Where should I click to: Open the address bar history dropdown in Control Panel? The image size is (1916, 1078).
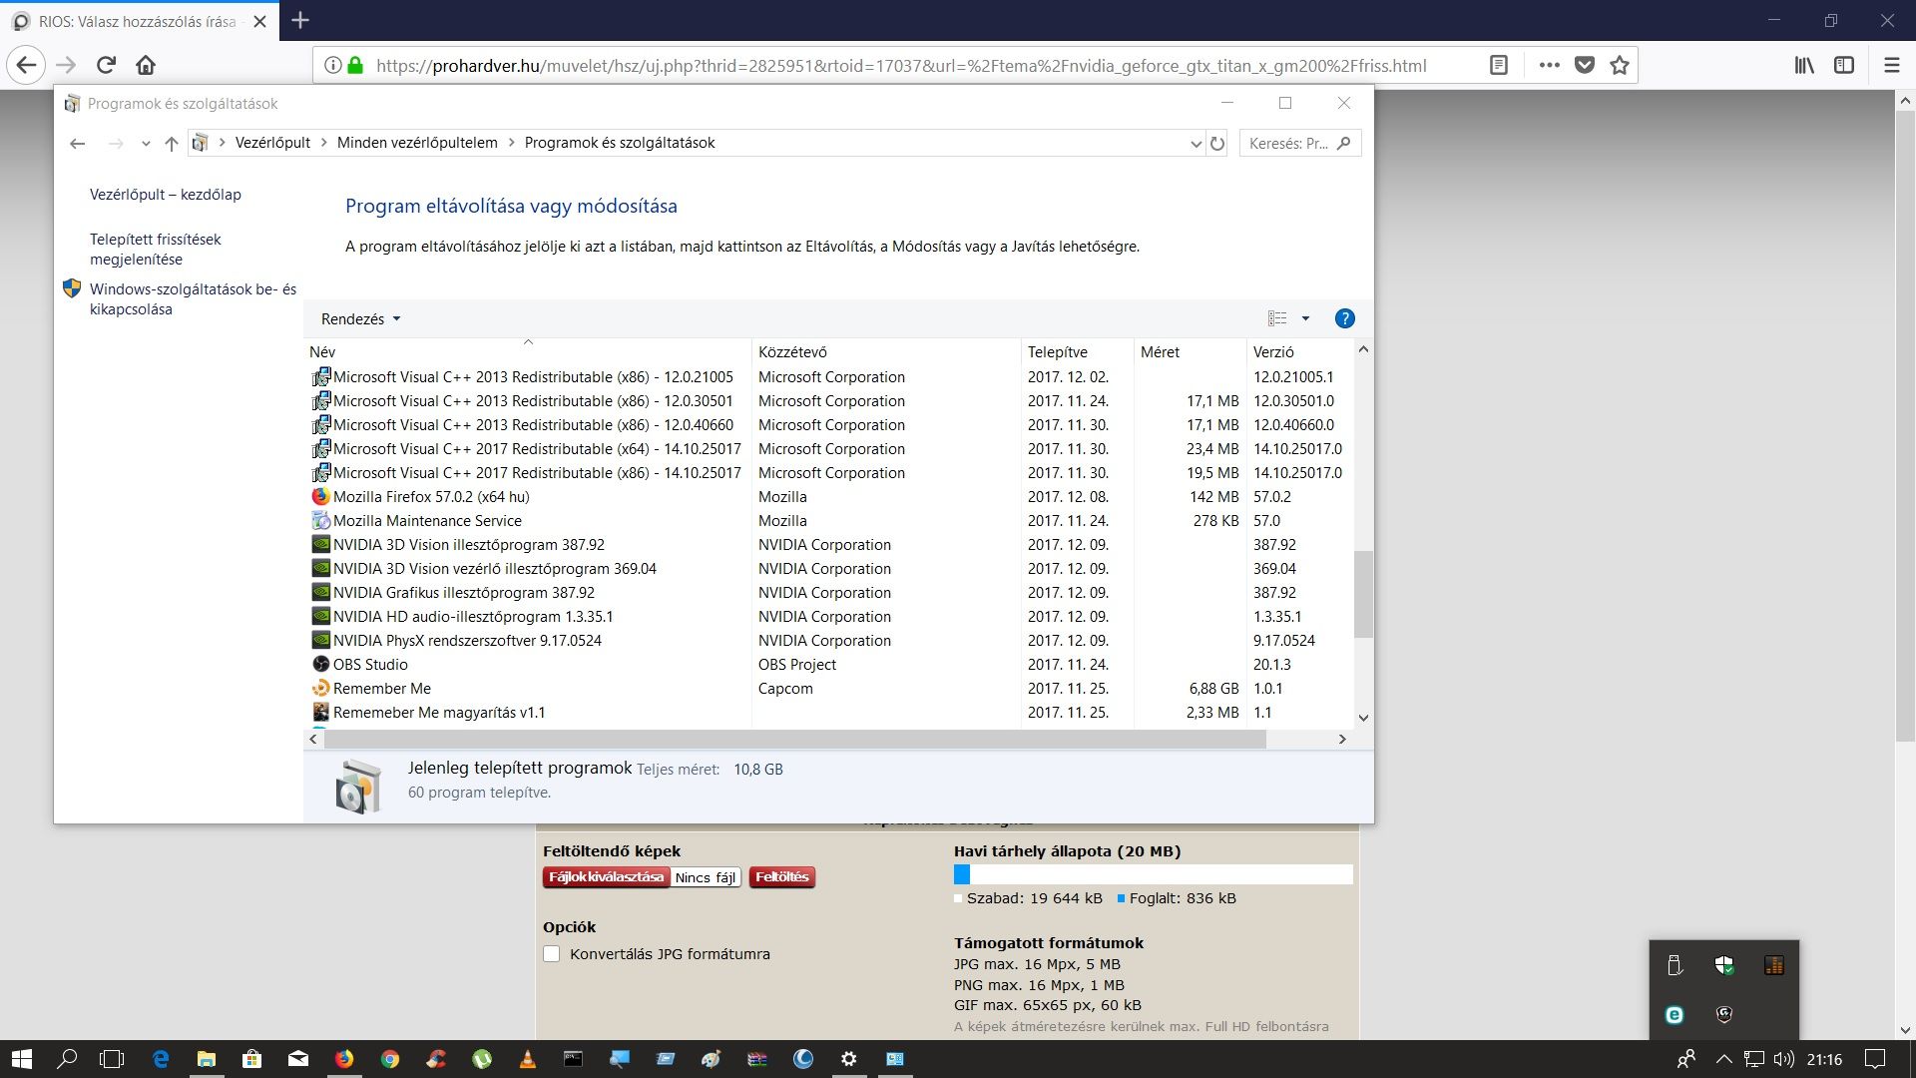[x=1196, y=144]
